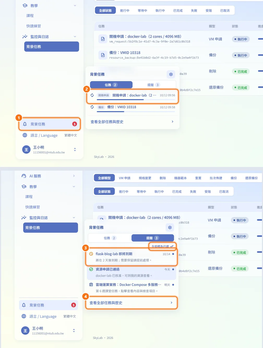The image size is (263, 348).
Task: Click green check icon on 資源申請已通過
Action: click(x=91, y=269)
